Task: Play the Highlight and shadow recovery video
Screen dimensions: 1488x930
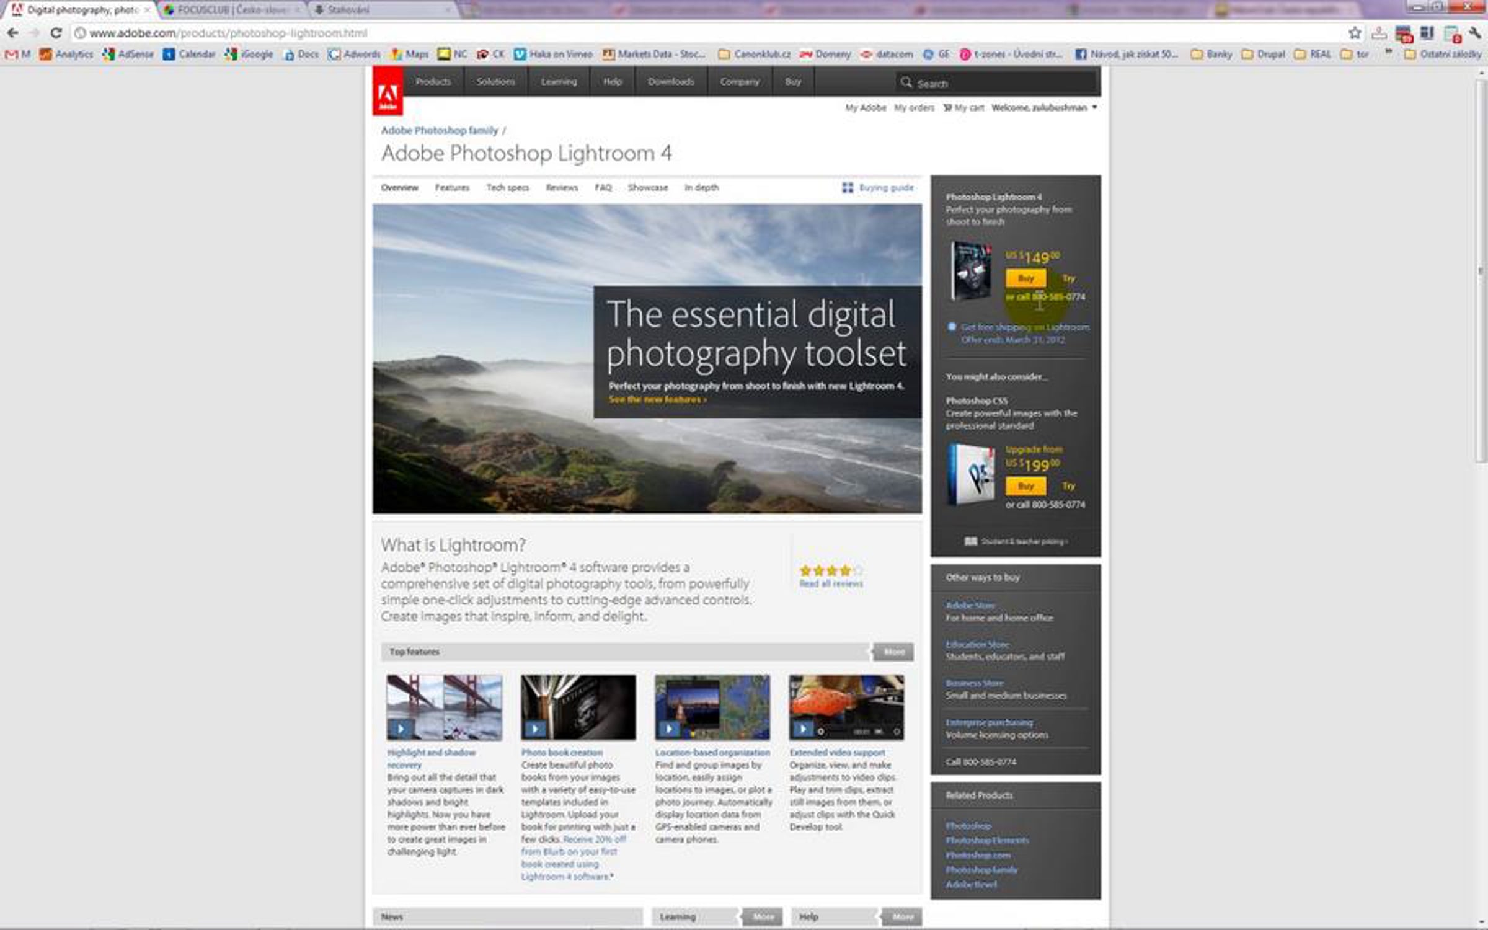Action: coord(401,728)
